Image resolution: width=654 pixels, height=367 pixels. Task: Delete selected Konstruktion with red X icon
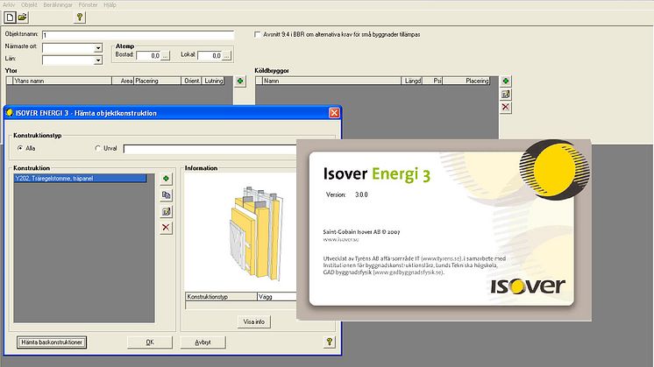(x=166, y=228)
